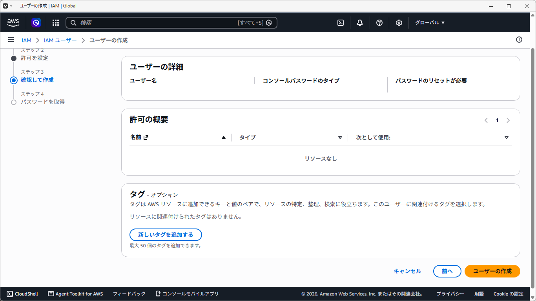Open the notifications bell
Viewport: 536px width, 301px height.
point(360,23)
